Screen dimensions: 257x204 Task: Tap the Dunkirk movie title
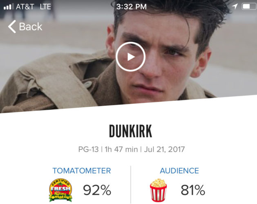pos(130,131)
